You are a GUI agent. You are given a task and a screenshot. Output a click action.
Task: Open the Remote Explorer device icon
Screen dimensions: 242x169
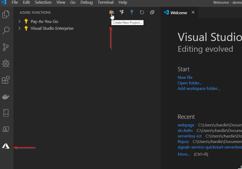point(6,113)
